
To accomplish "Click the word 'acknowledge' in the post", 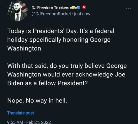I will point(94,75).
